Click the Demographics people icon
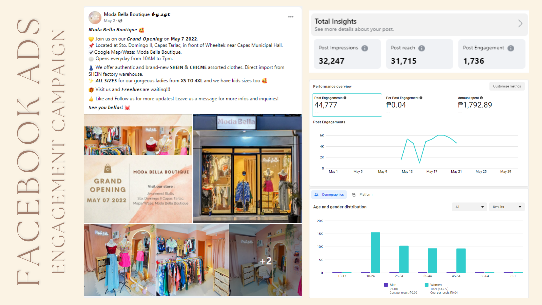 click(x=316, y=195)
